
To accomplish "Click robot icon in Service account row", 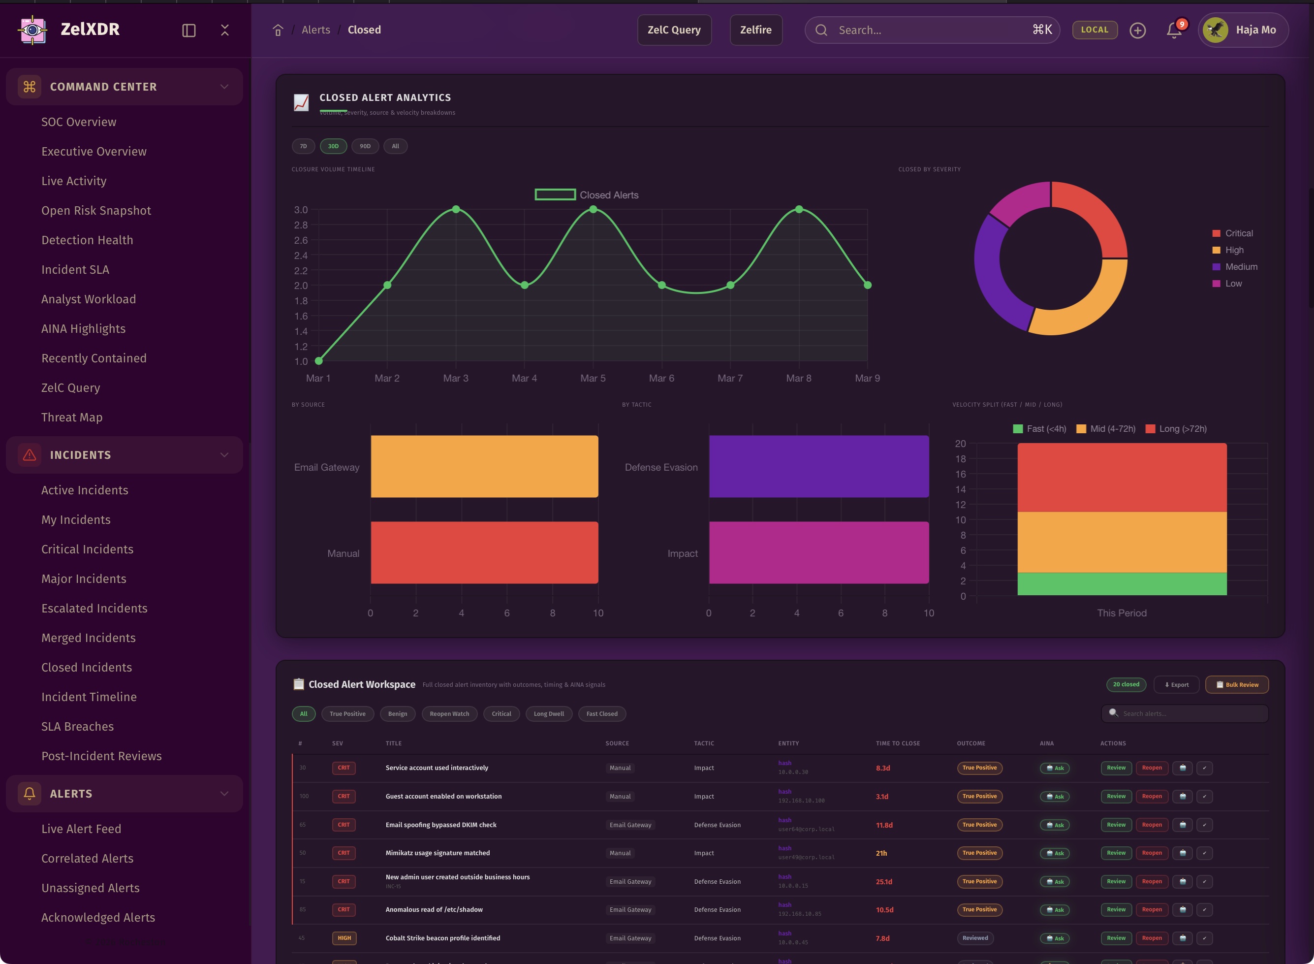I will [x=1182, y=768].
